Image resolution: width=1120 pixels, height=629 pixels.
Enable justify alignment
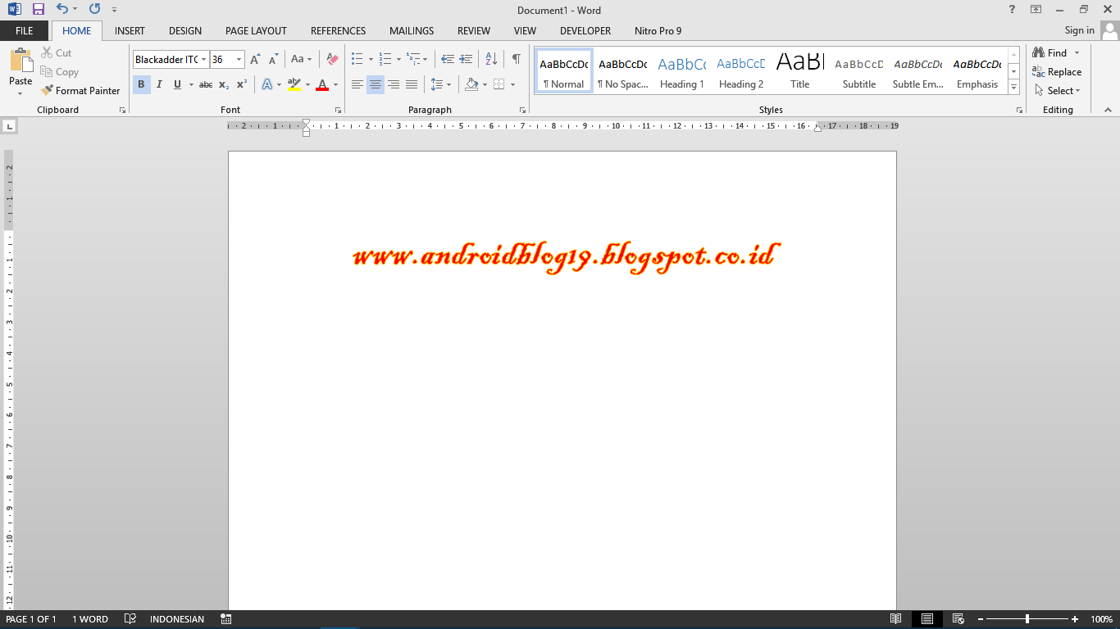[411, 84]
